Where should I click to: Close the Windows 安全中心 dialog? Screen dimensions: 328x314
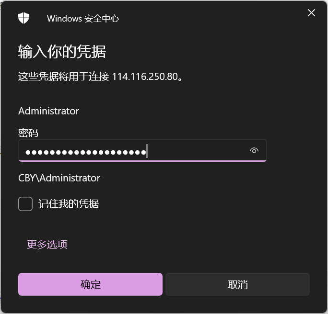pos(311,13)
